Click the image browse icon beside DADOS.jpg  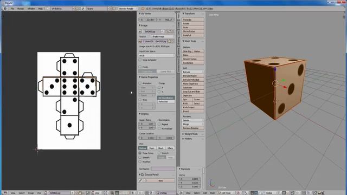(x=140, y=31)
